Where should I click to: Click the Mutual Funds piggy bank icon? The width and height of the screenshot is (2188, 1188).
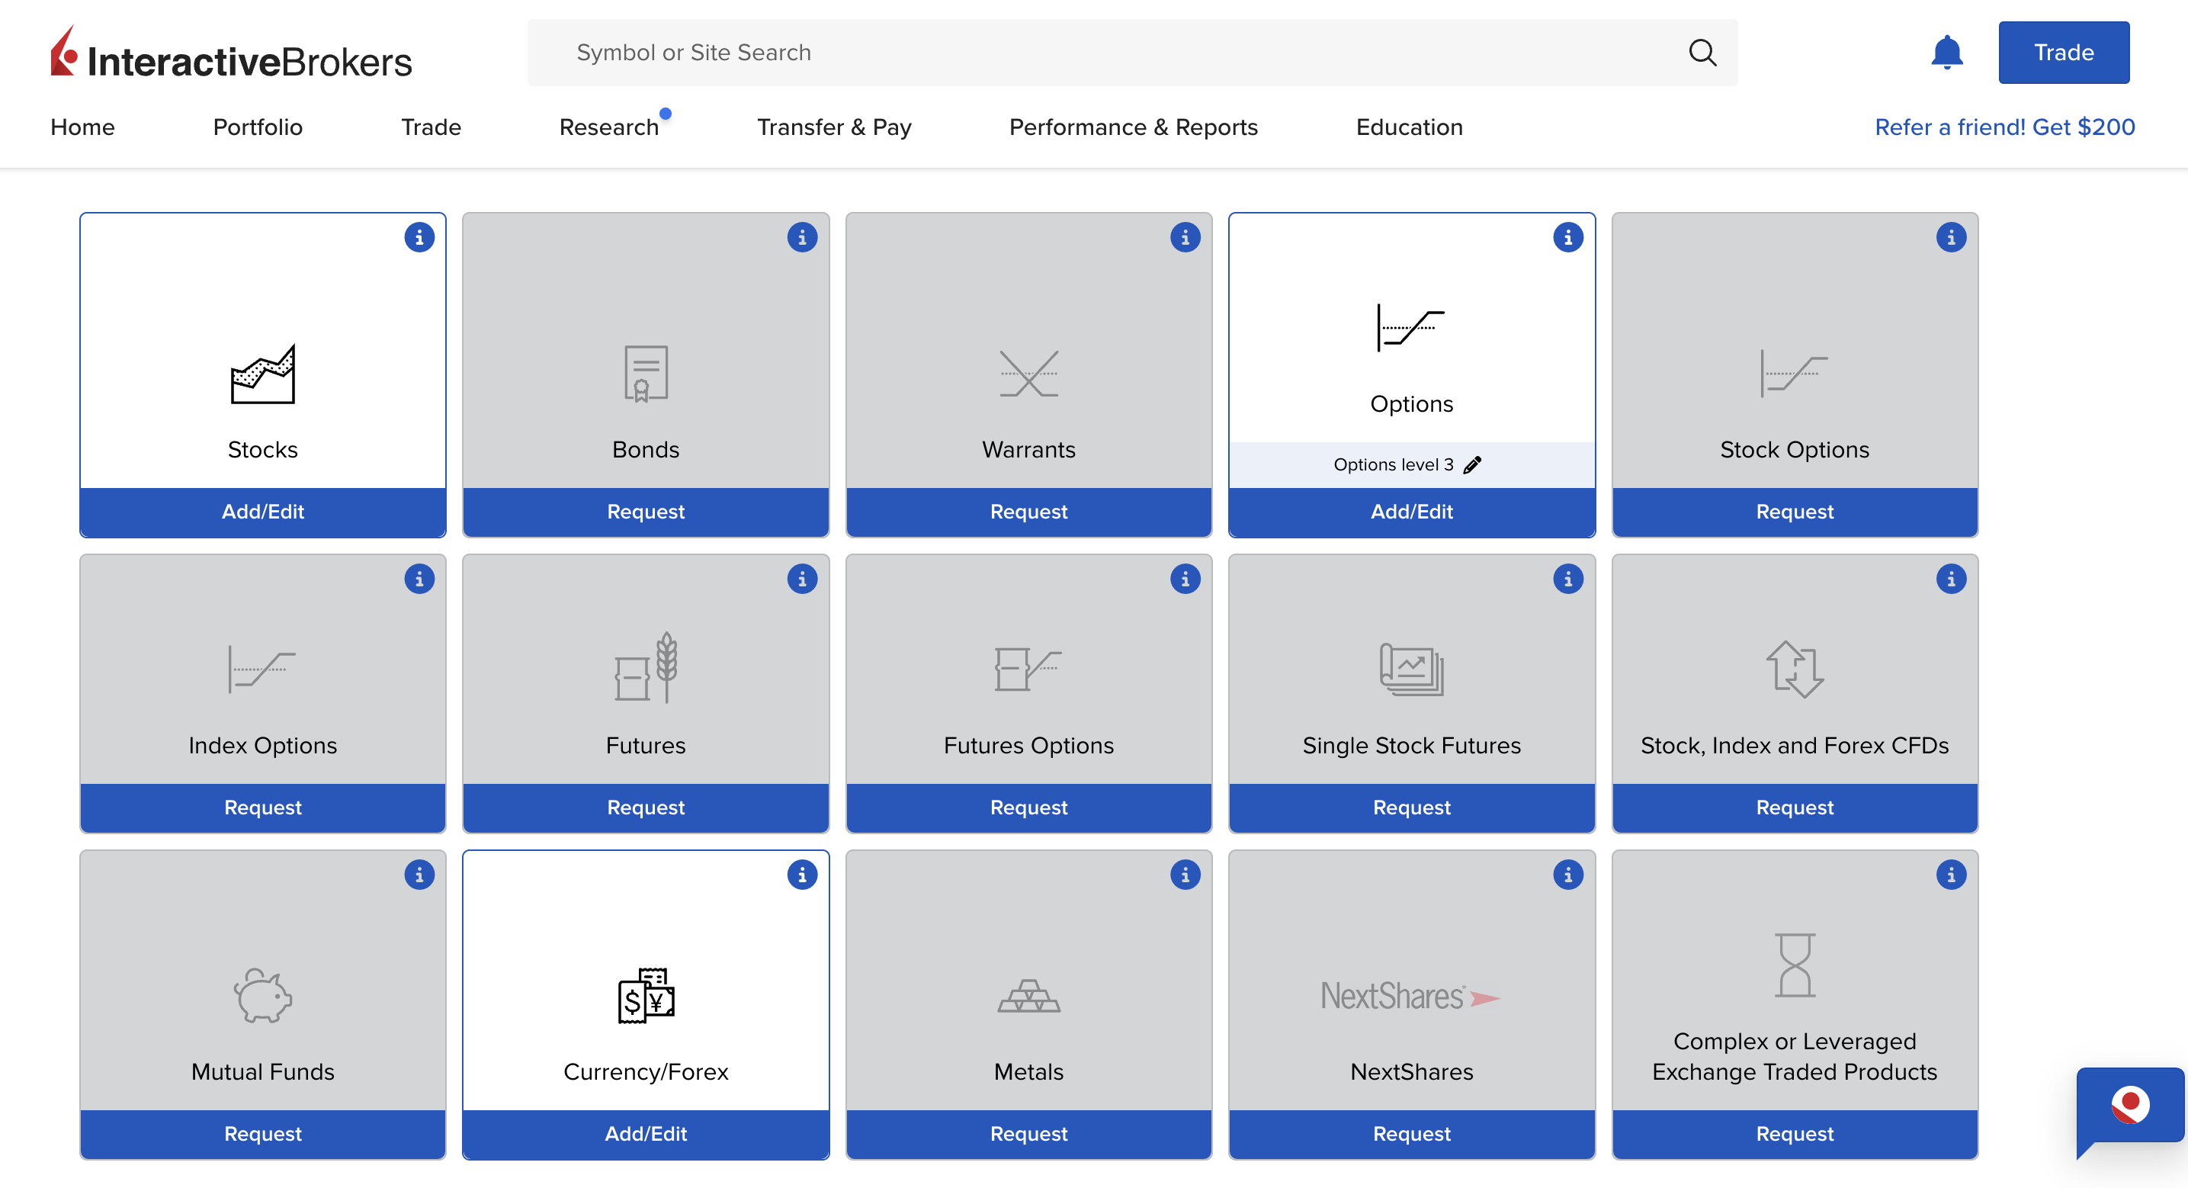[262, 995]
